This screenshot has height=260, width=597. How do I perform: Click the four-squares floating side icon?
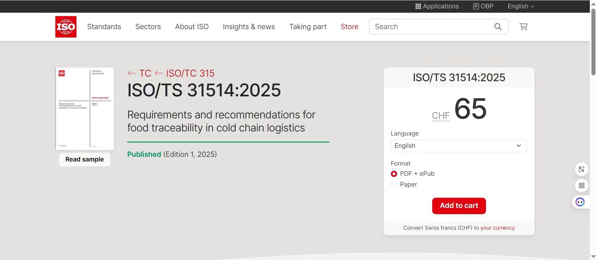coord(581,186)
